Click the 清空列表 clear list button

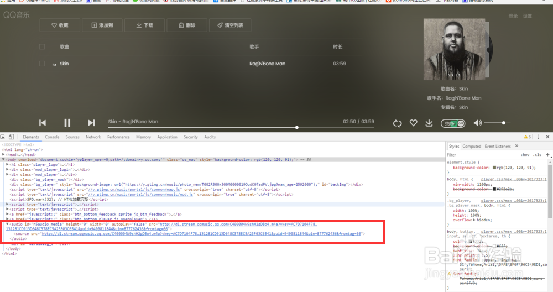(x=230, y=25)
